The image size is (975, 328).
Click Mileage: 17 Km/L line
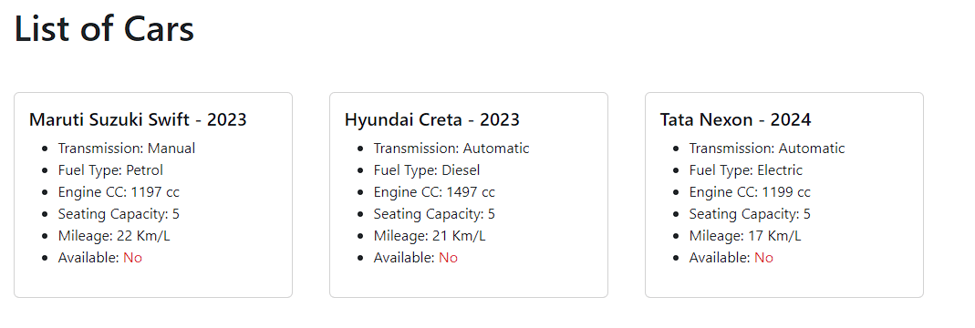click(745, 236)
